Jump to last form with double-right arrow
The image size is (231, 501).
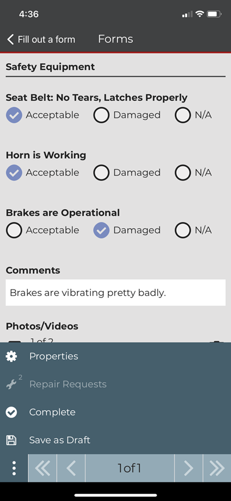(x=217, y=468)
